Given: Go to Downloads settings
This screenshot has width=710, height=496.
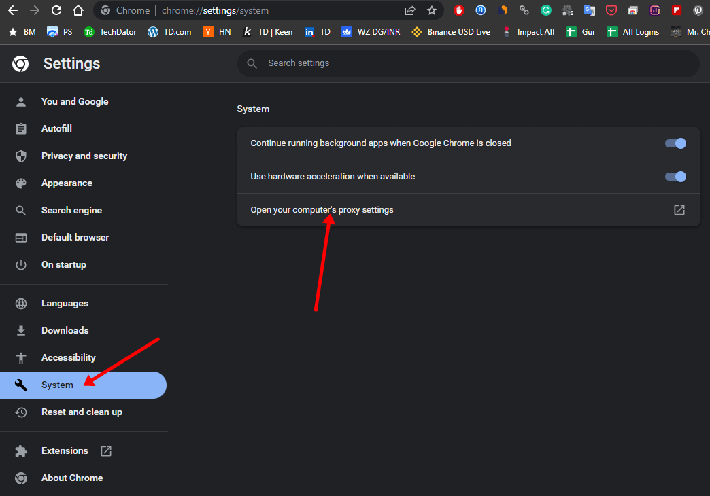Looking at the screenshot, I should coord(84,330).
